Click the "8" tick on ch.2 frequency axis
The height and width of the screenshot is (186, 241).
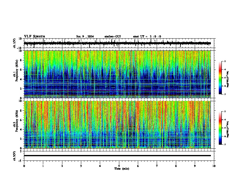[21, 111]
